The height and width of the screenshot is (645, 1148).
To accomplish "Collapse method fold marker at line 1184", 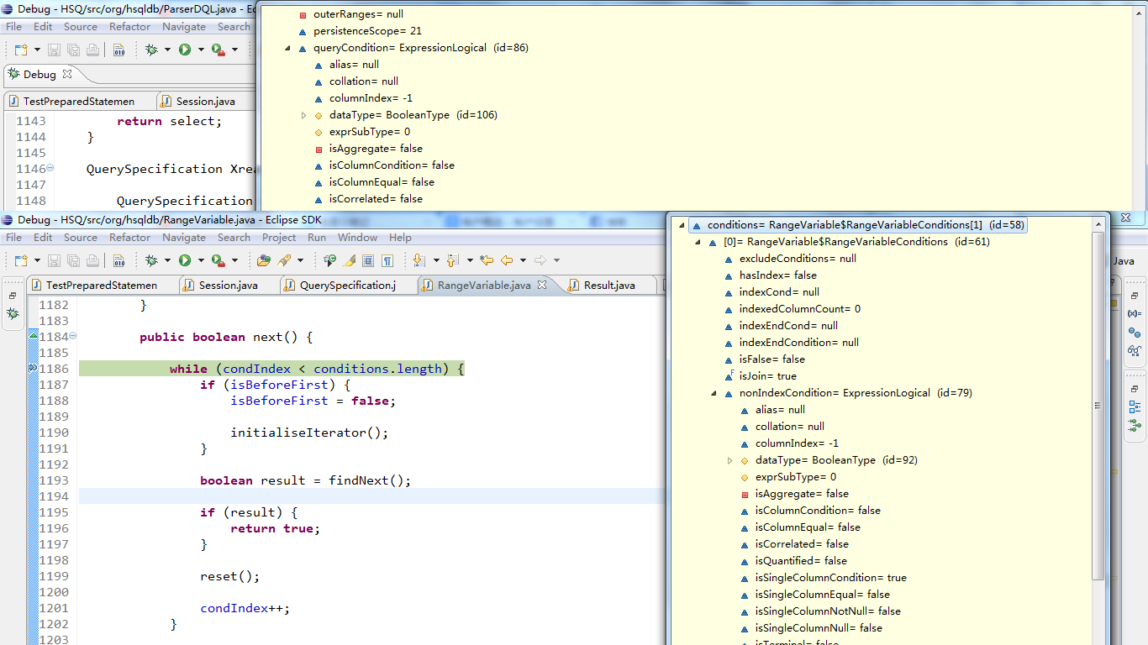I will click(72, 336).
